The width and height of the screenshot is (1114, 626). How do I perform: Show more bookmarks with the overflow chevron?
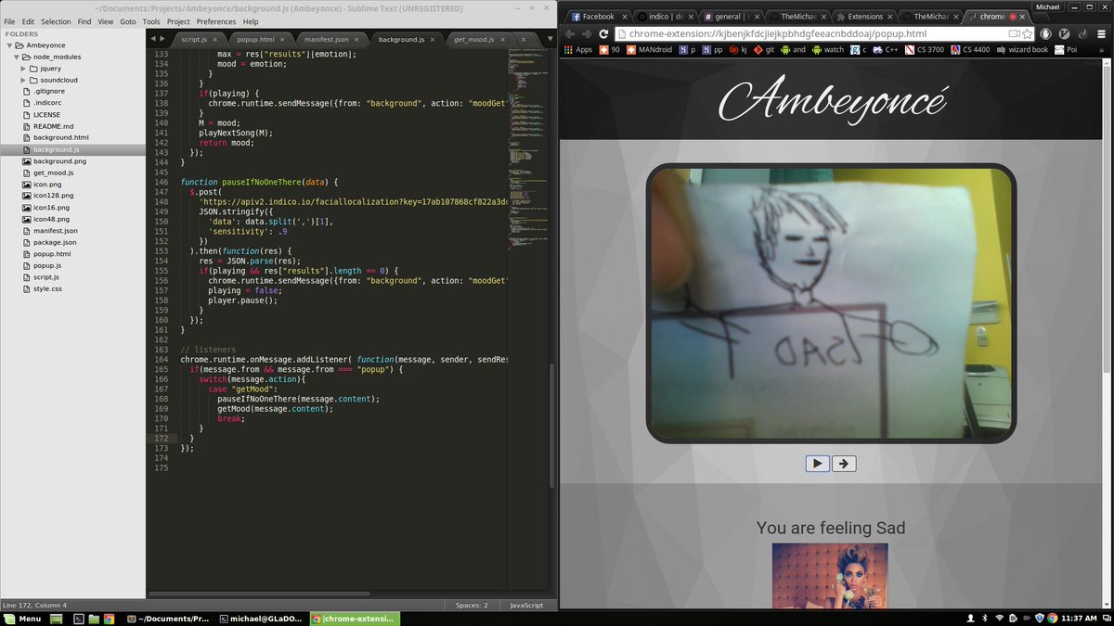click(x=1104, y=50)
